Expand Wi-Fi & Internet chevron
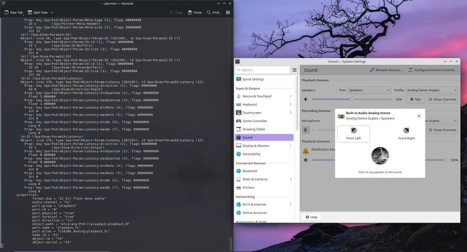 coord(290,205)
